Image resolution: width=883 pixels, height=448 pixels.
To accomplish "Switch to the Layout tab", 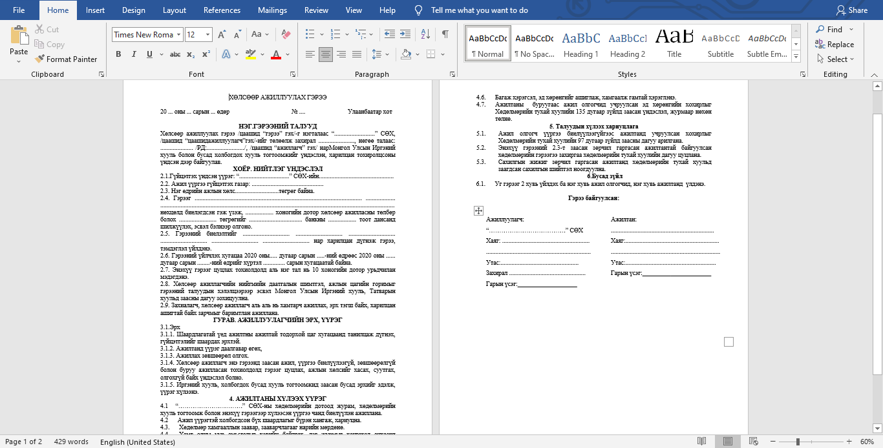I will click(x=175, y=10).
